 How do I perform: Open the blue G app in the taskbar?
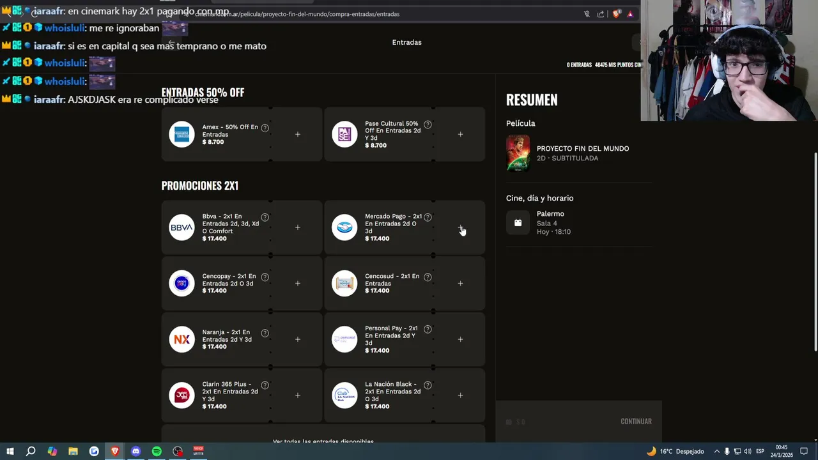pos(94,451)
